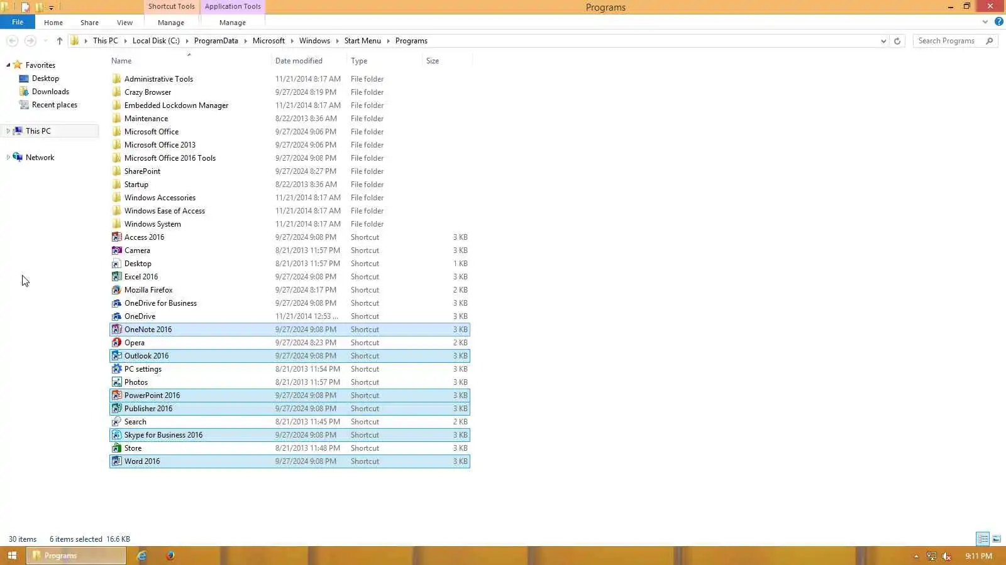Select the Word 2016 shortcut icon
The height and width of the screenshot is (565, 1006).
pos(116,461)
